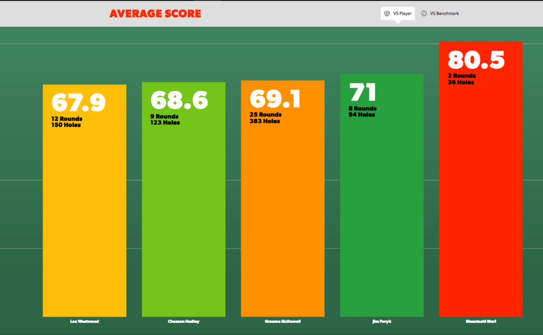
Task: Click the '36 Holes' text
Action: (461, 82)
